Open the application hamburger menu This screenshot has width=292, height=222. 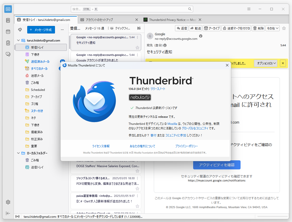point(249,9)
